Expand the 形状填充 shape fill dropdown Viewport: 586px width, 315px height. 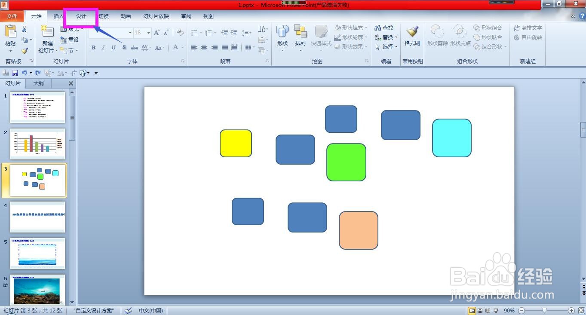click(x=366, y=28)
